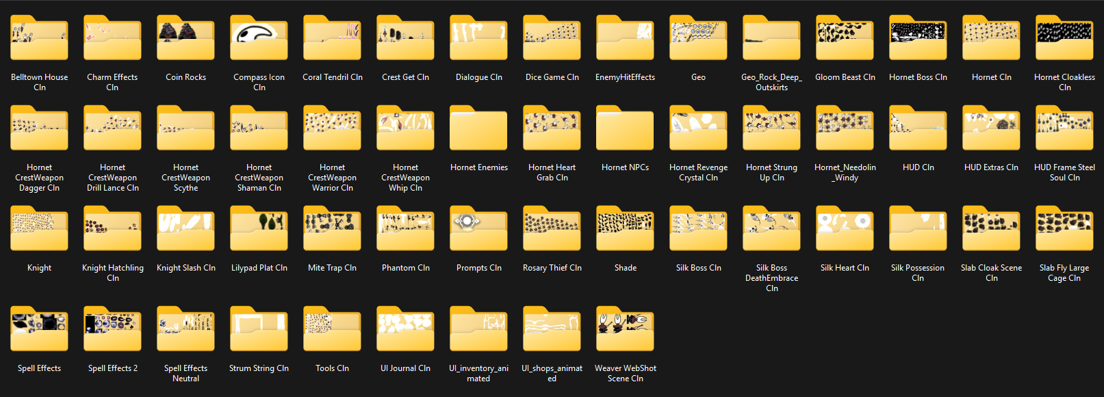Open the UI Journal Cln folder
The width and height of the screenshot is (1104, 397).
pyautogui.click(x=405, y=329)
